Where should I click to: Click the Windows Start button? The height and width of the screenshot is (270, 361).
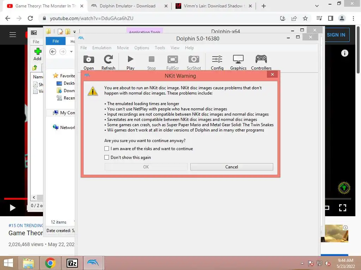coord(8,263)
